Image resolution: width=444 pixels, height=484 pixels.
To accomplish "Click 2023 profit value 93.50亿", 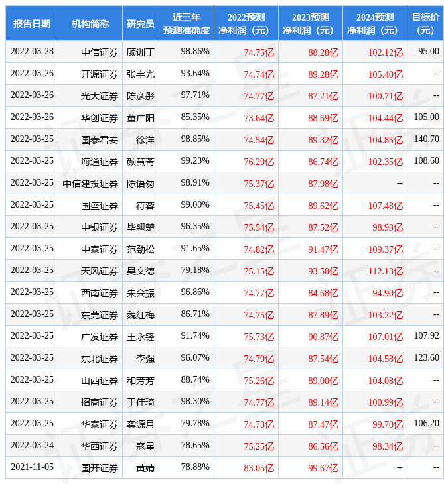I will tap(323, 271).
